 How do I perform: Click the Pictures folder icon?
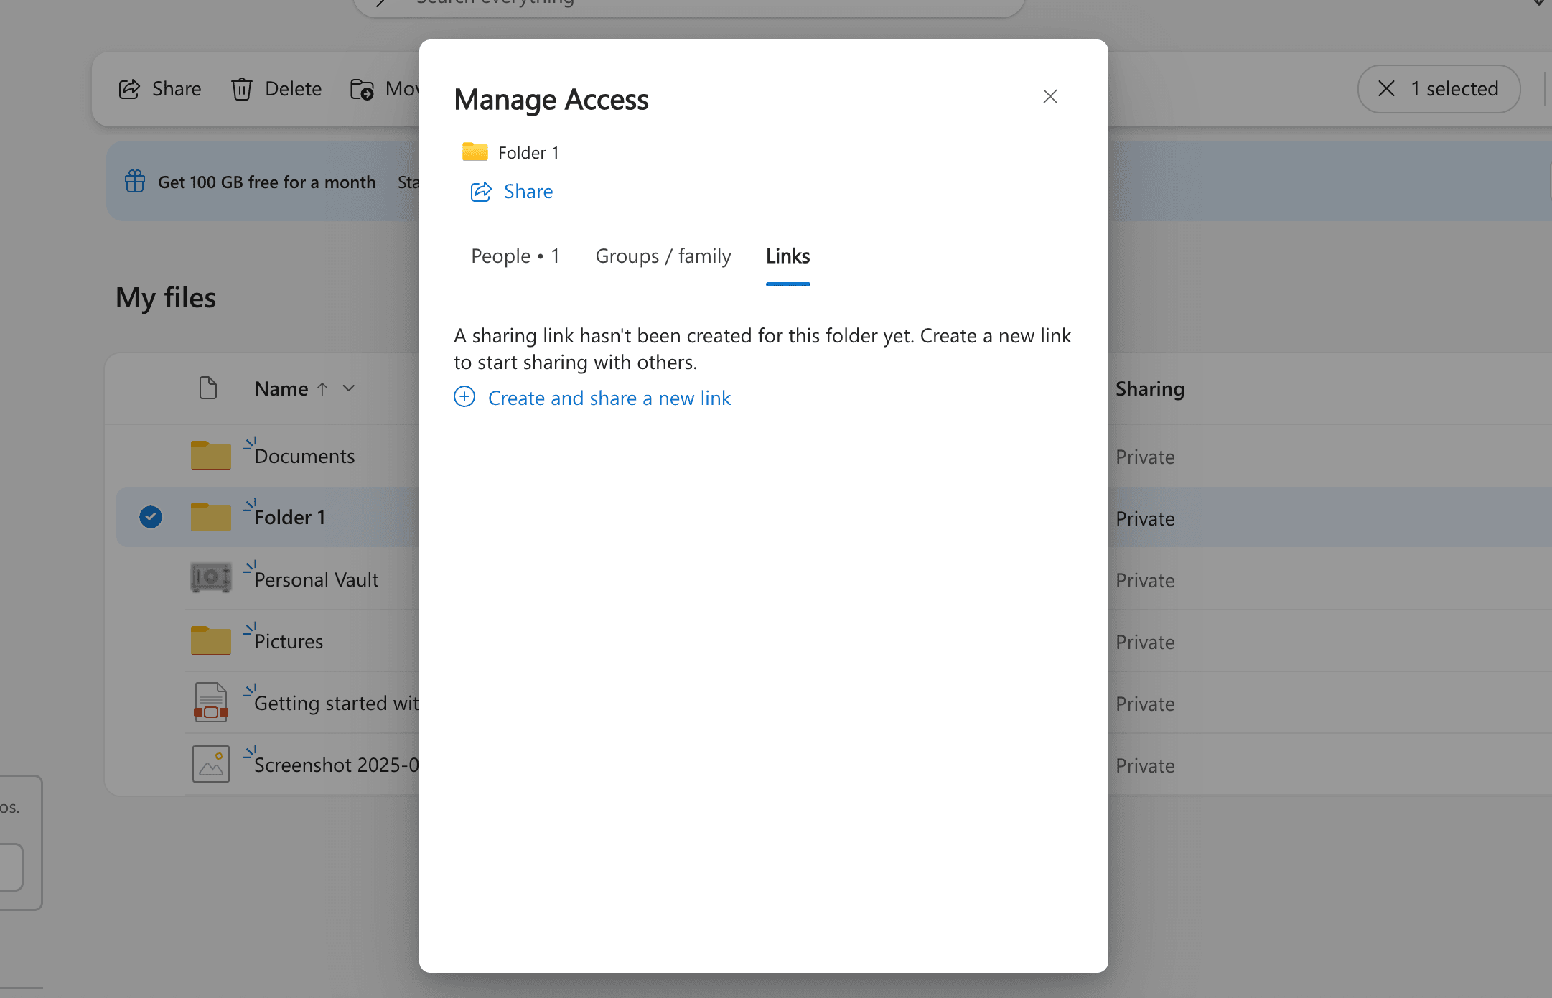pyautogui.click(x=210, y=639)
